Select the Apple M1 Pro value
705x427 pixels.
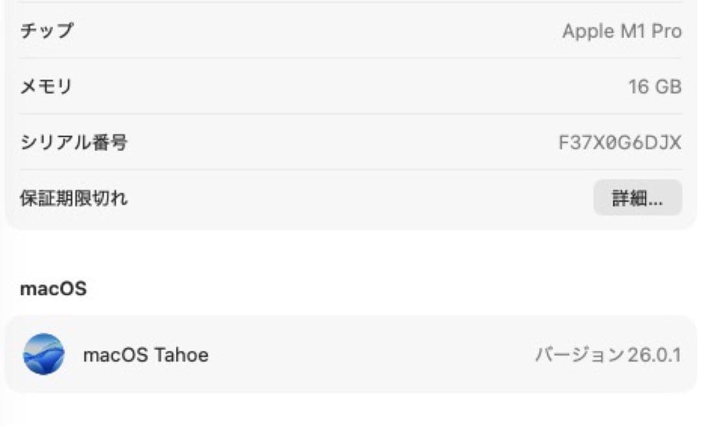[x=621, y=31]
